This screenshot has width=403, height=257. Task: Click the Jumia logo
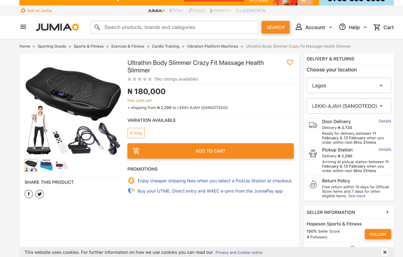click(57, 27)
